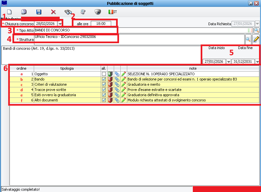Click the green pencil in Oggetto row
261x192 pixels.
pos(124,74)
